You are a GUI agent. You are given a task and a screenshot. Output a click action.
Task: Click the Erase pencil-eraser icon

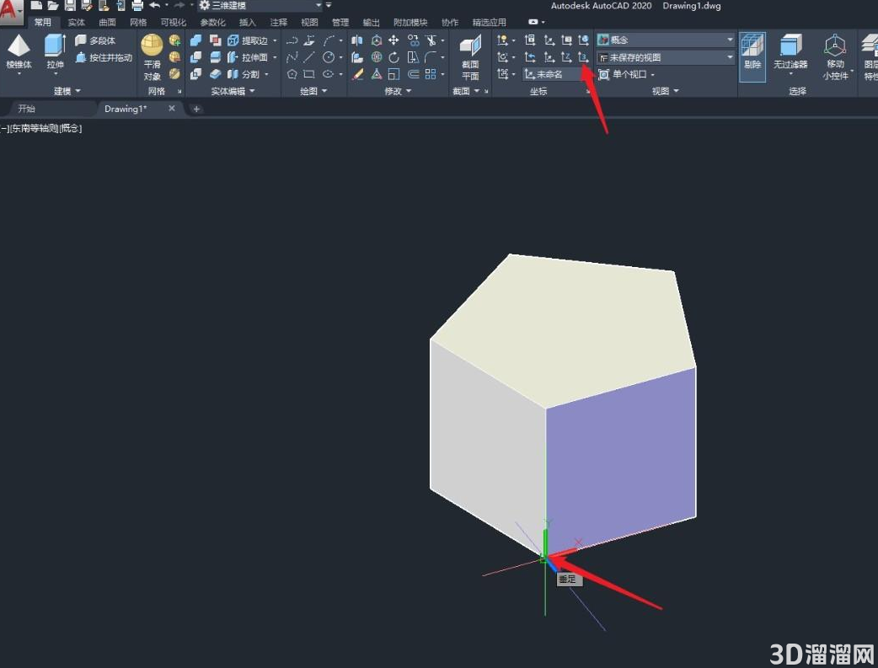tap(357, 74)
